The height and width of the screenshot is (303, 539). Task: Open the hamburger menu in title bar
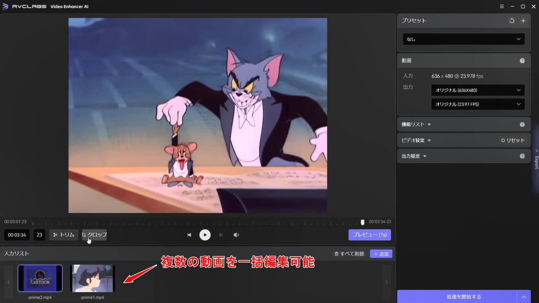tap(502, 6)
